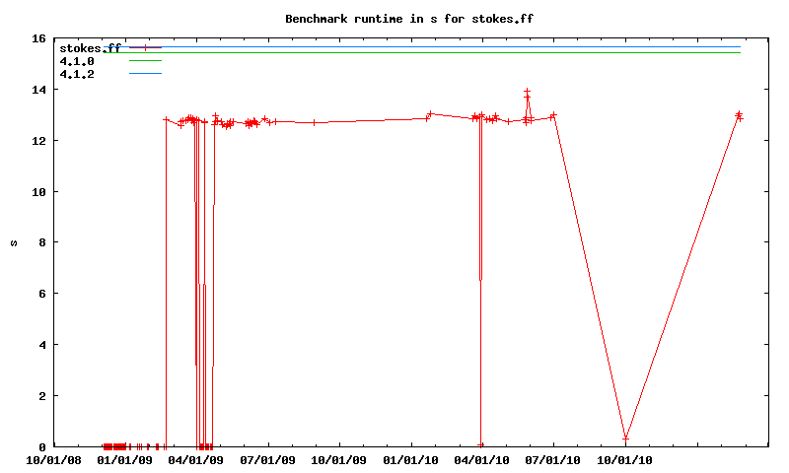Click the 07/01/10 x-axis date label
The width and height of the screenshot is (789, 473).
click(x=553, y=459)
